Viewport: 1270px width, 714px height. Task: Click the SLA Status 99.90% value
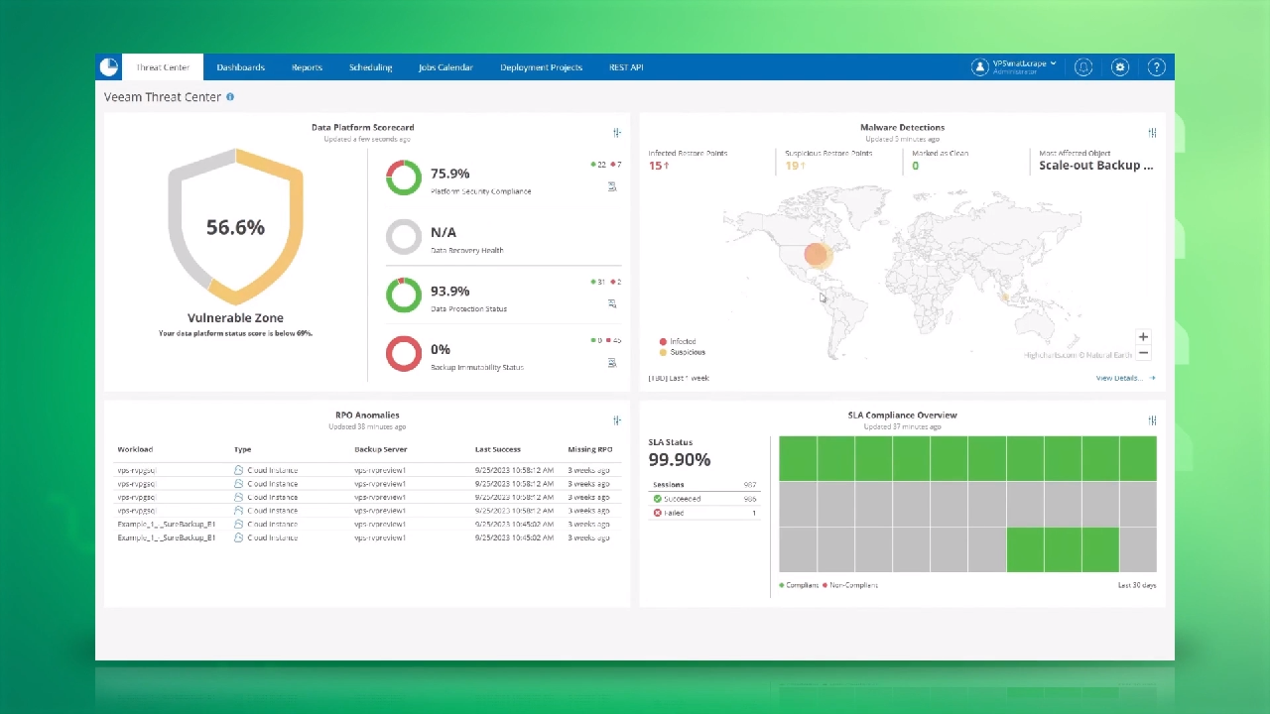tap(680, 460)
